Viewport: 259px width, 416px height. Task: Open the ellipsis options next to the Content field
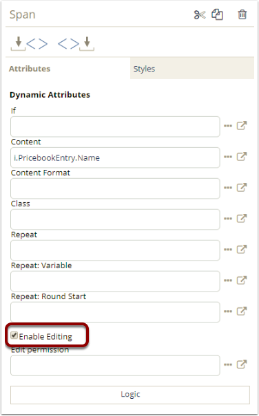pyautogui.click(x=228, y=157)
